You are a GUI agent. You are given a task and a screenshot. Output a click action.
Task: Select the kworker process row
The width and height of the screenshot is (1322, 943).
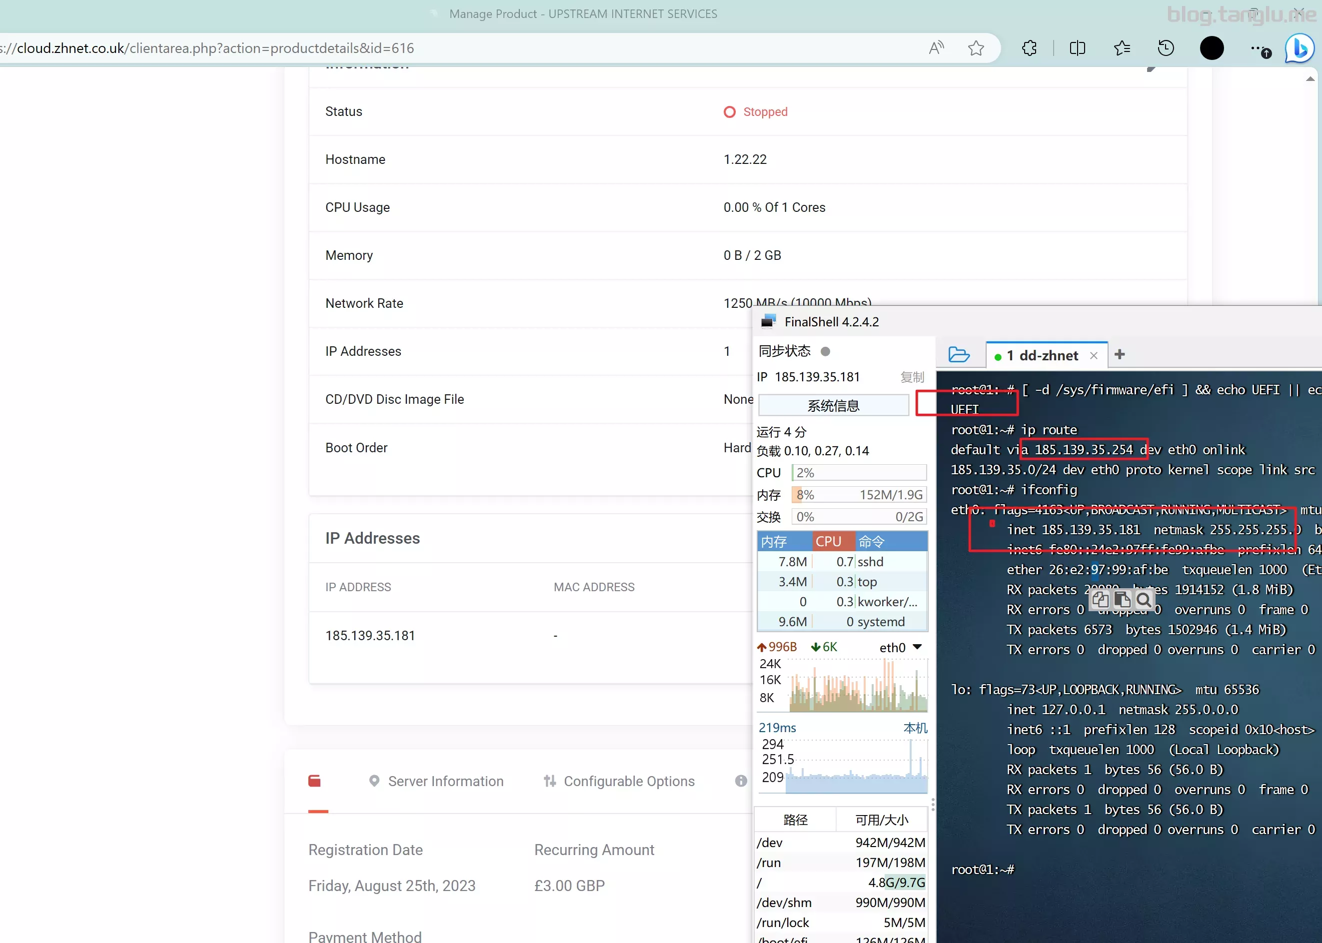[x=843, y=602]
